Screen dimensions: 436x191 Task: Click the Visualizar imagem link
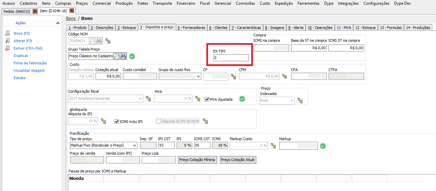pos(29,70)
